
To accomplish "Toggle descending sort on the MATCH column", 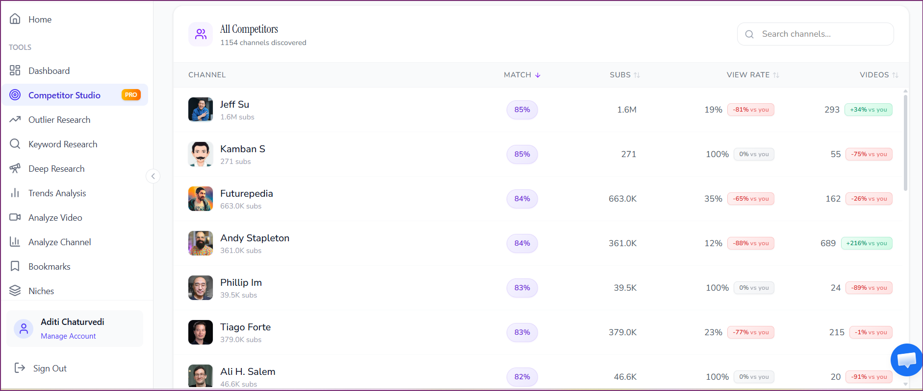I will pos(538,75).
